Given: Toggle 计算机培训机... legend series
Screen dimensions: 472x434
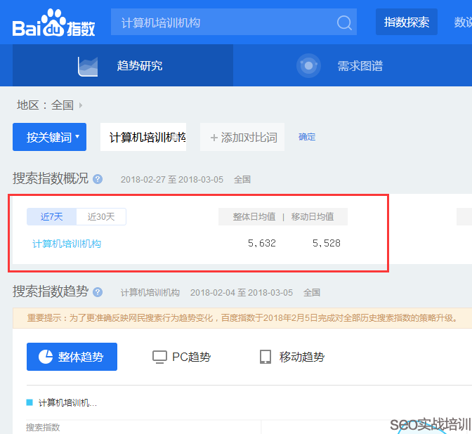Looking at the screenshot, I should [62, 403].
